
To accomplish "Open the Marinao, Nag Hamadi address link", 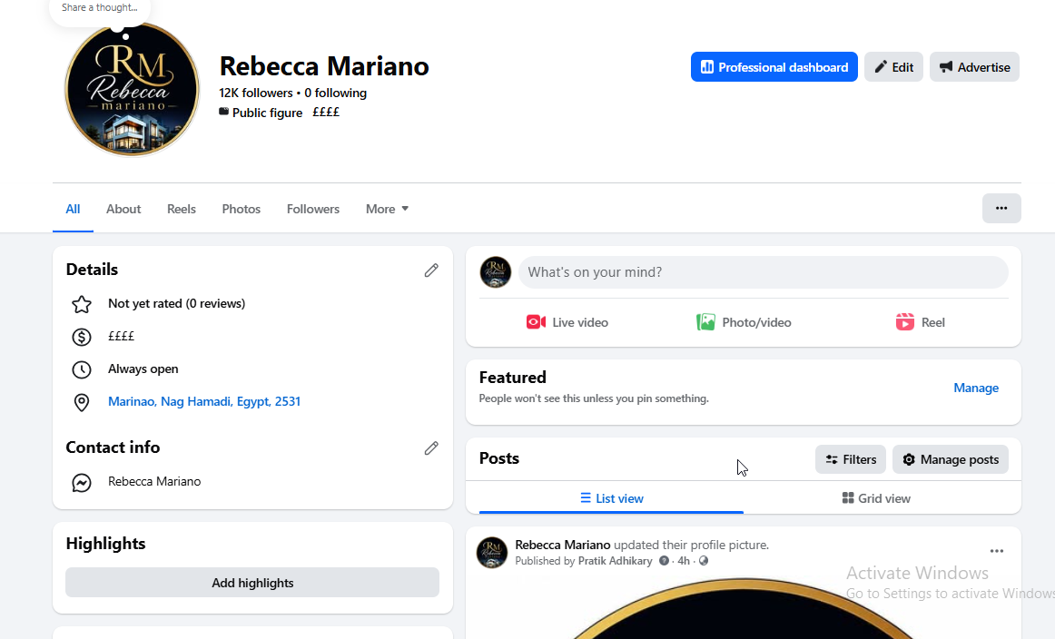I will (x=204, y=401).
